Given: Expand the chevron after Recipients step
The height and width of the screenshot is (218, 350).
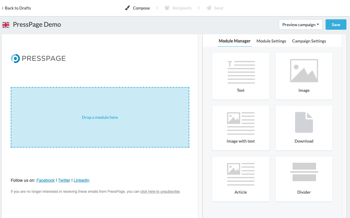Looking at the screenshot, I should 199,8.
